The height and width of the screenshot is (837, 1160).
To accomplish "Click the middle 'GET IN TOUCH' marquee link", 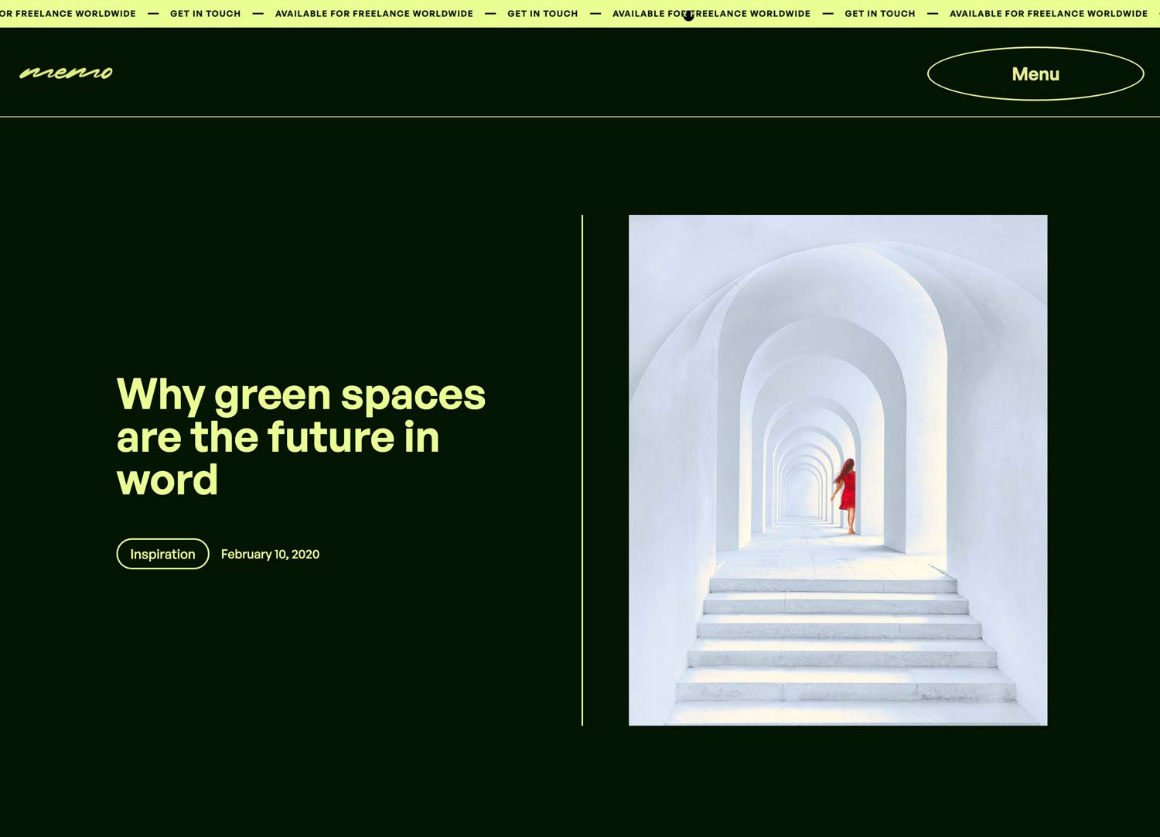I will (542, 14).
